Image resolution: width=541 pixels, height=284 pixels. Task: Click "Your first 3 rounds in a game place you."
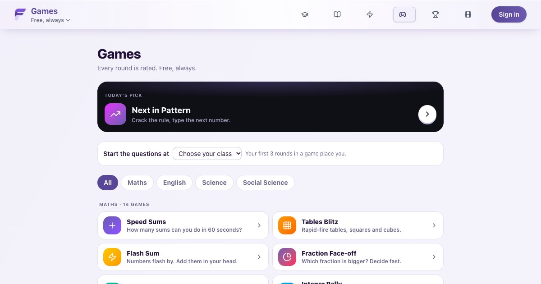pyautogui.click(x=296, y=154)
